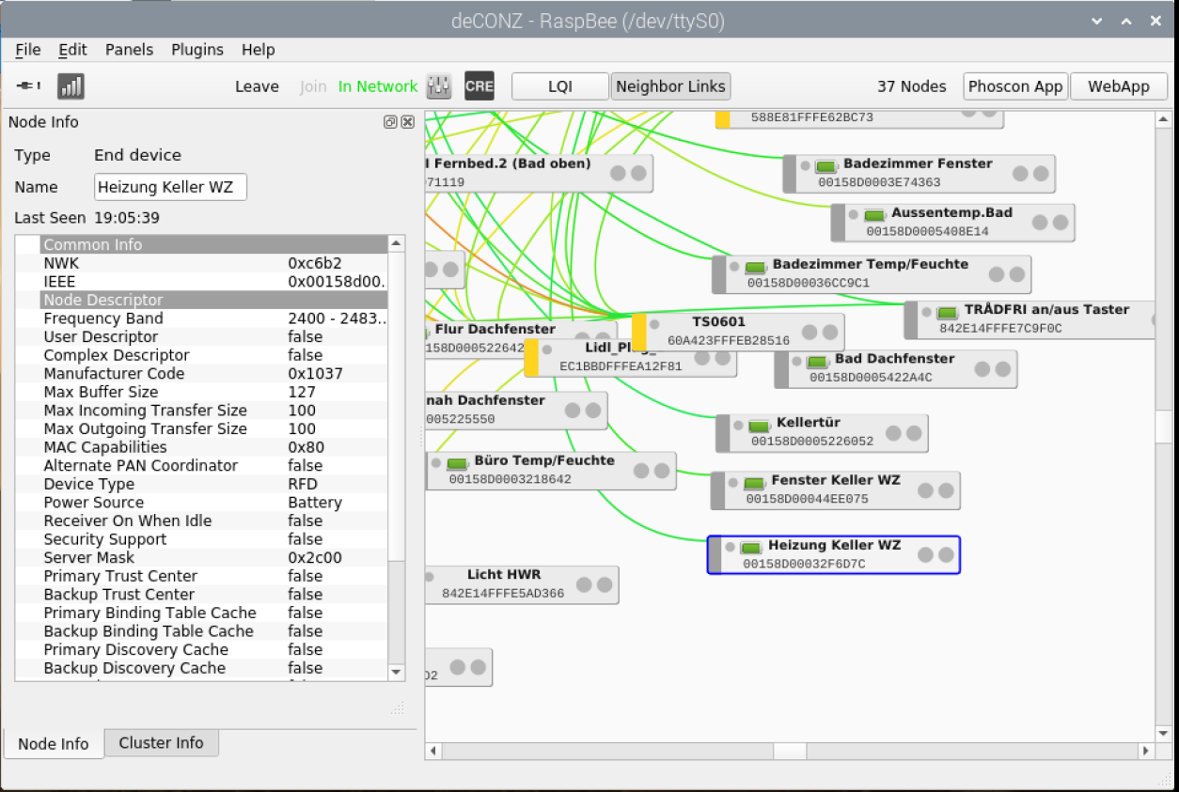Close the Node Info panel
This screenshot has height=792, width=1179.
407,122
